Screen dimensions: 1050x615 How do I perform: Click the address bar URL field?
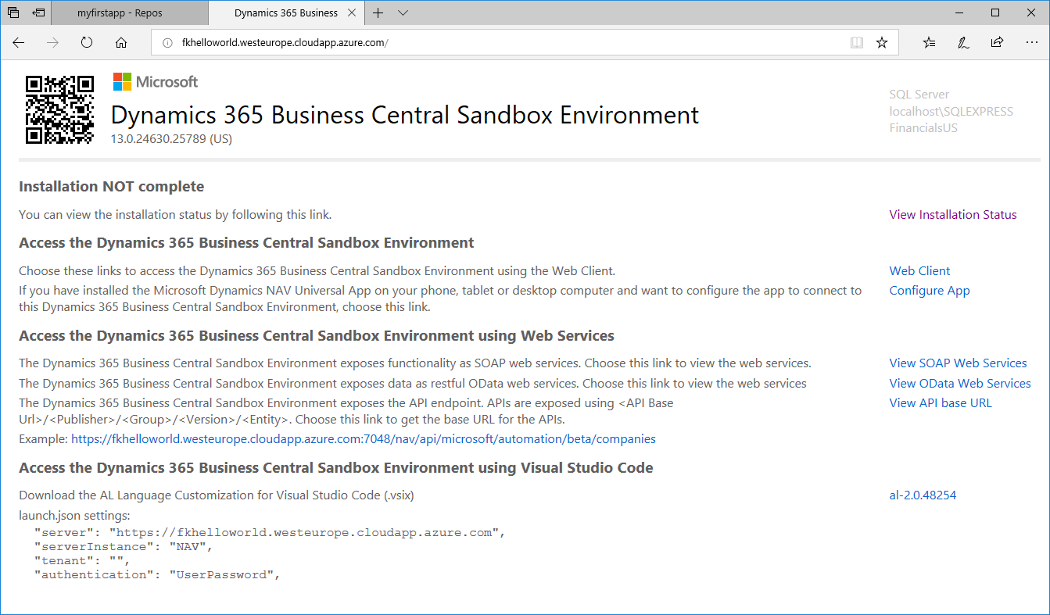[x=500, y=43]
